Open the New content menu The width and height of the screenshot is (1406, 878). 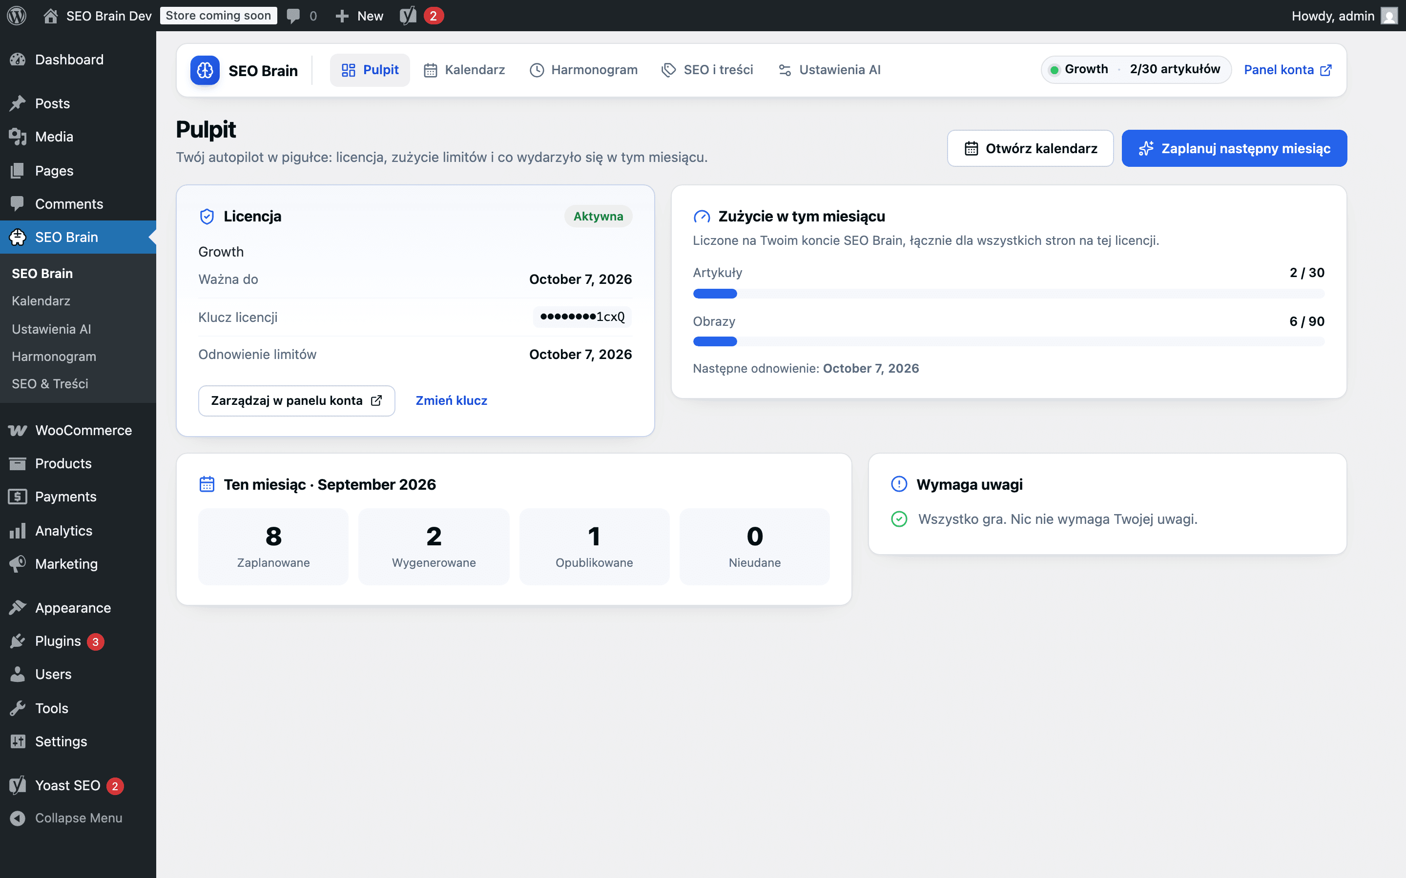click(x=360, y=16)
